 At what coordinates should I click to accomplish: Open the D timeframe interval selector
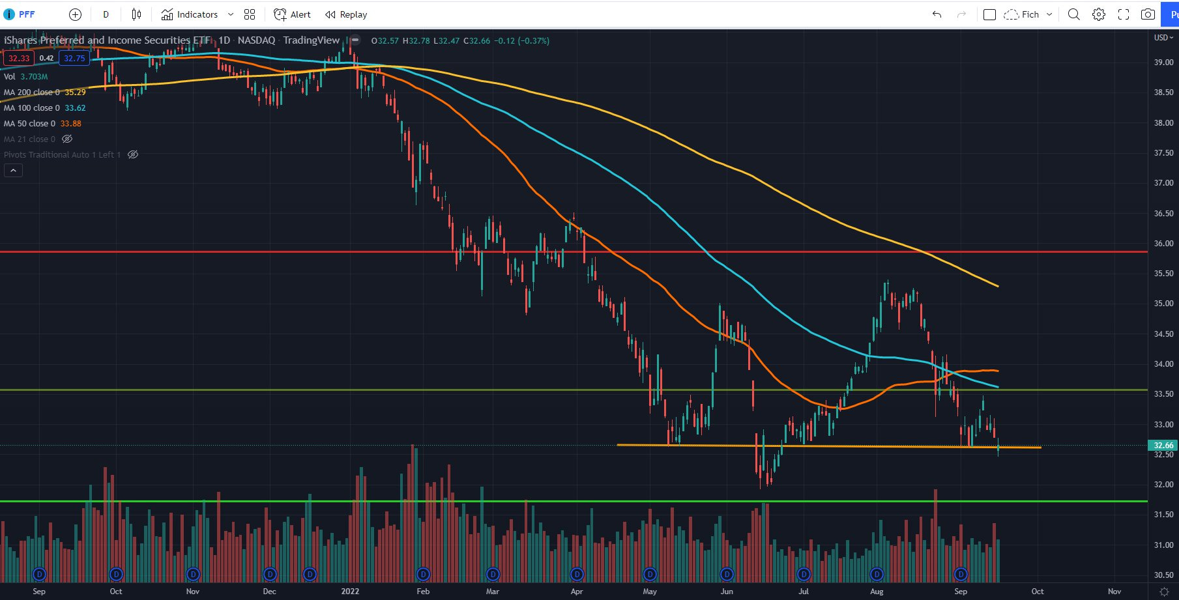106,14
